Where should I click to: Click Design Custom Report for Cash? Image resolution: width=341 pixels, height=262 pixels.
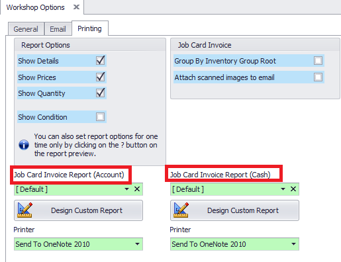234,210
